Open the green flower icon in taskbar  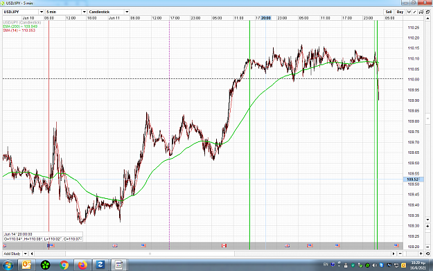point(45,265)
